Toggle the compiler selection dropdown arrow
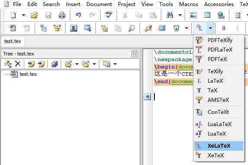Screen dimensions: 248x165 click(x=210, y=28)
